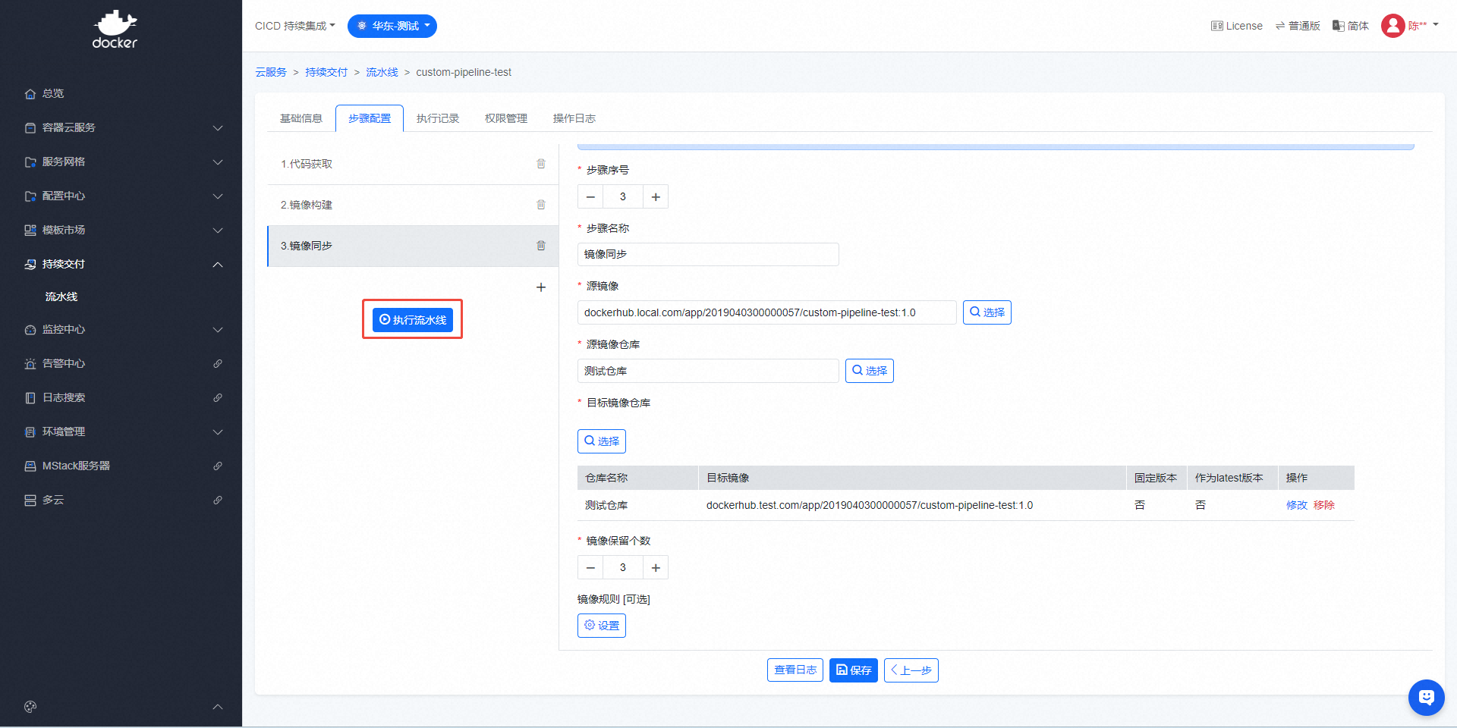Click the 保存 button
Image resolution: width=1457 pixels, height=728 pixels.
coord(853,670)
